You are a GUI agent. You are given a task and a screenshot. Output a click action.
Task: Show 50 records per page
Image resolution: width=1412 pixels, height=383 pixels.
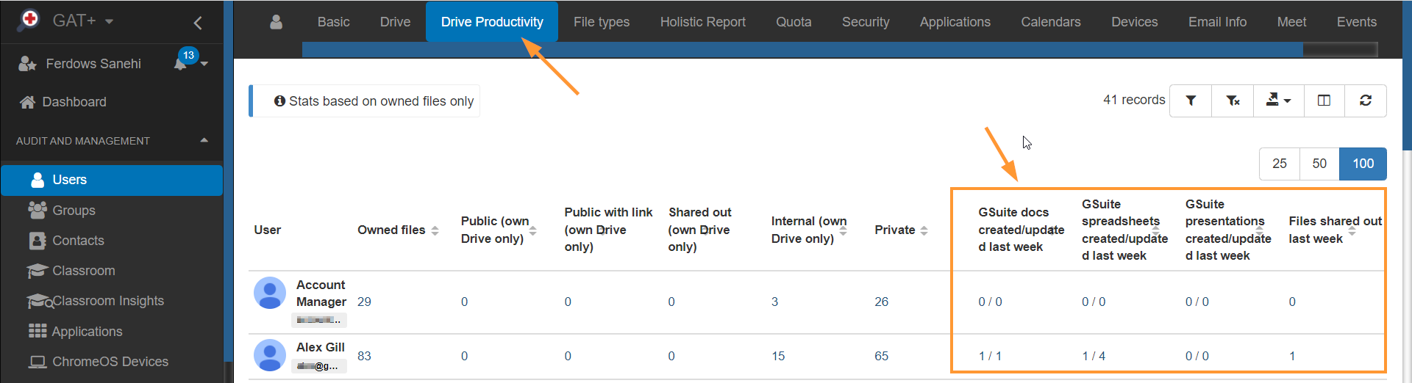pos(1319,164)
